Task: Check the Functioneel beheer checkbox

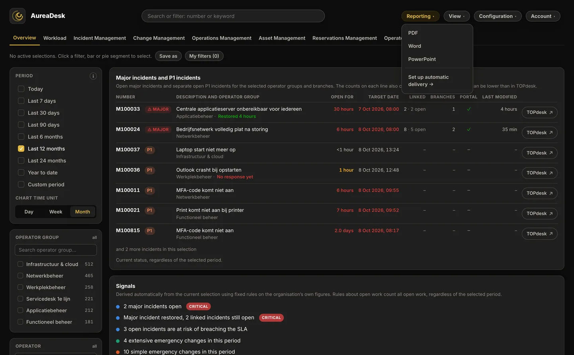Action: click(x=20, y=322)
